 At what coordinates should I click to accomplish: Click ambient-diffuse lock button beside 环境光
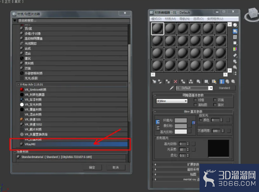click(158, 122)
